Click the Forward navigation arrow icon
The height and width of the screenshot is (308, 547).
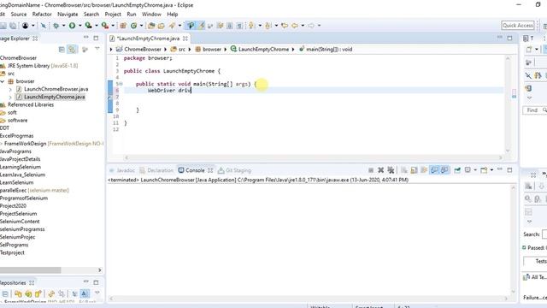tap(311, 26)
